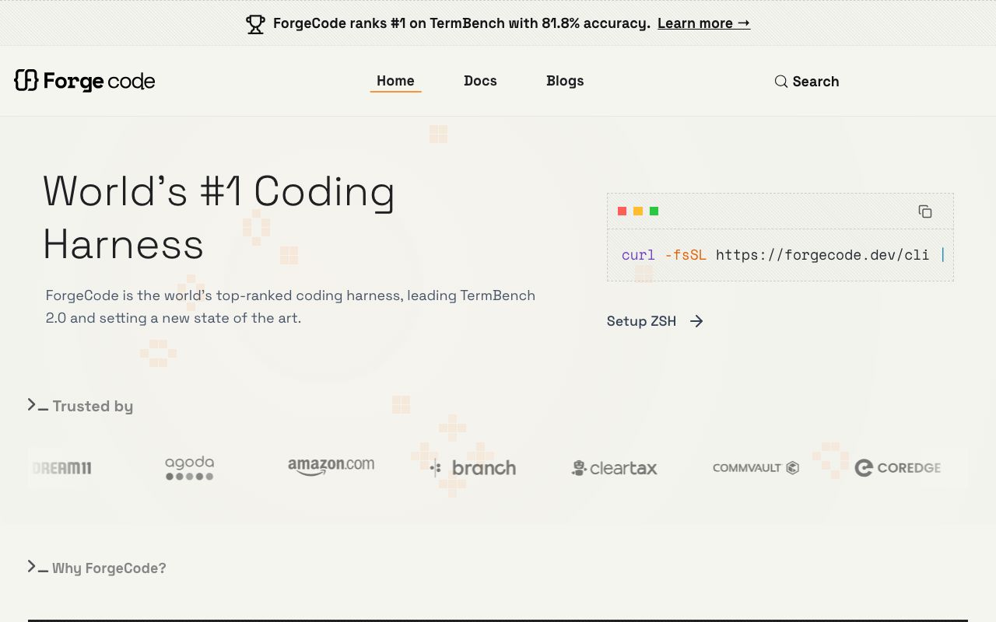Copy the curl install command
This screenshot has height=622, width=996.
925,211
